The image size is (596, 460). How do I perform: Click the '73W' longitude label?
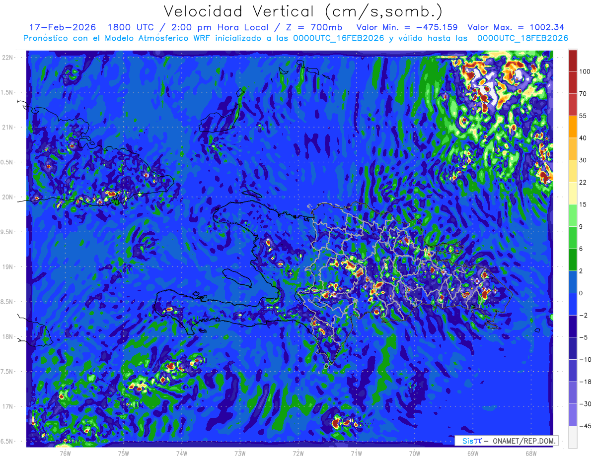click(240, 453)
